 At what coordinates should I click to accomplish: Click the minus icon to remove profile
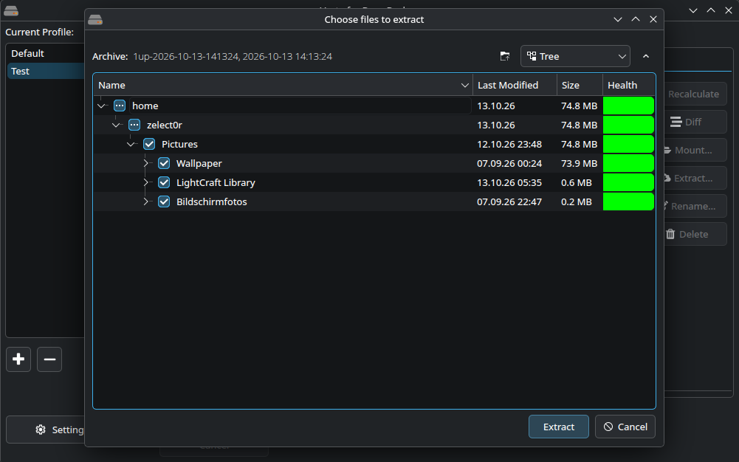tap(49, 359)
